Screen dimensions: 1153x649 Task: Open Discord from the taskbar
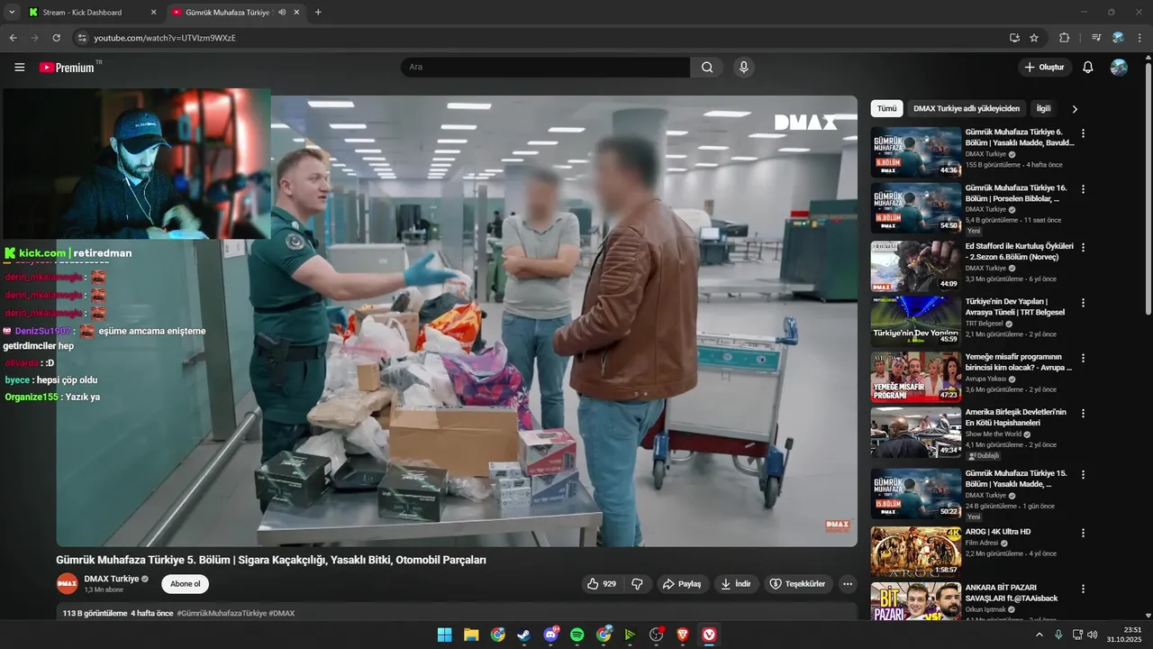coord(550,635)
